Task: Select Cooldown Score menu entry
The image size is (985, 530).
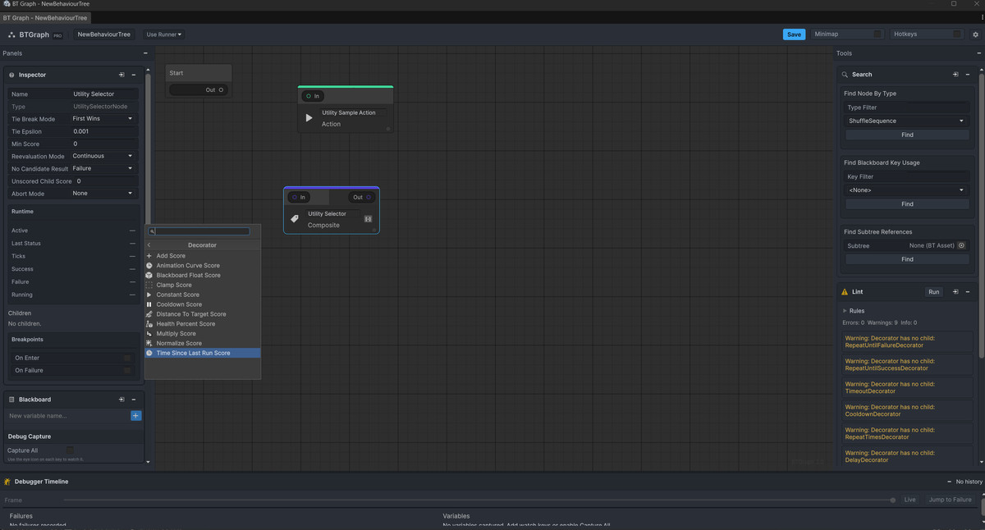Action: 203,304
